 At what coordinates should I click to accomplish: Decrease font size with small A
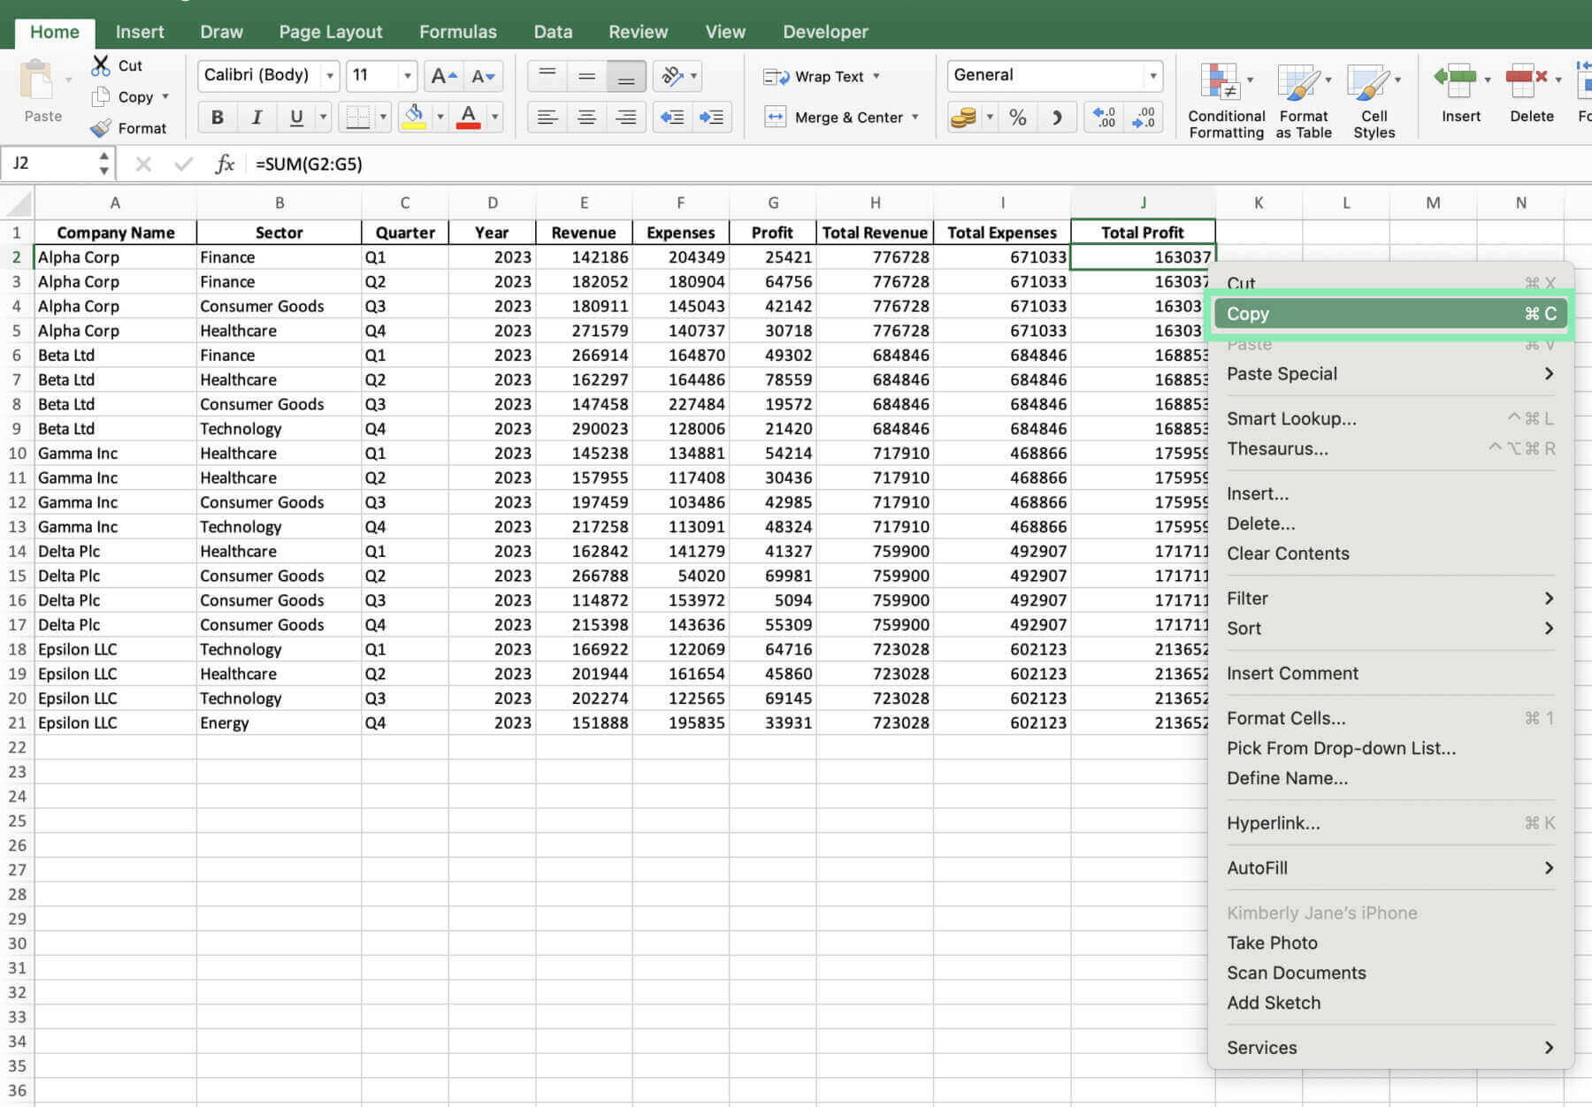[x=483, y=76]
